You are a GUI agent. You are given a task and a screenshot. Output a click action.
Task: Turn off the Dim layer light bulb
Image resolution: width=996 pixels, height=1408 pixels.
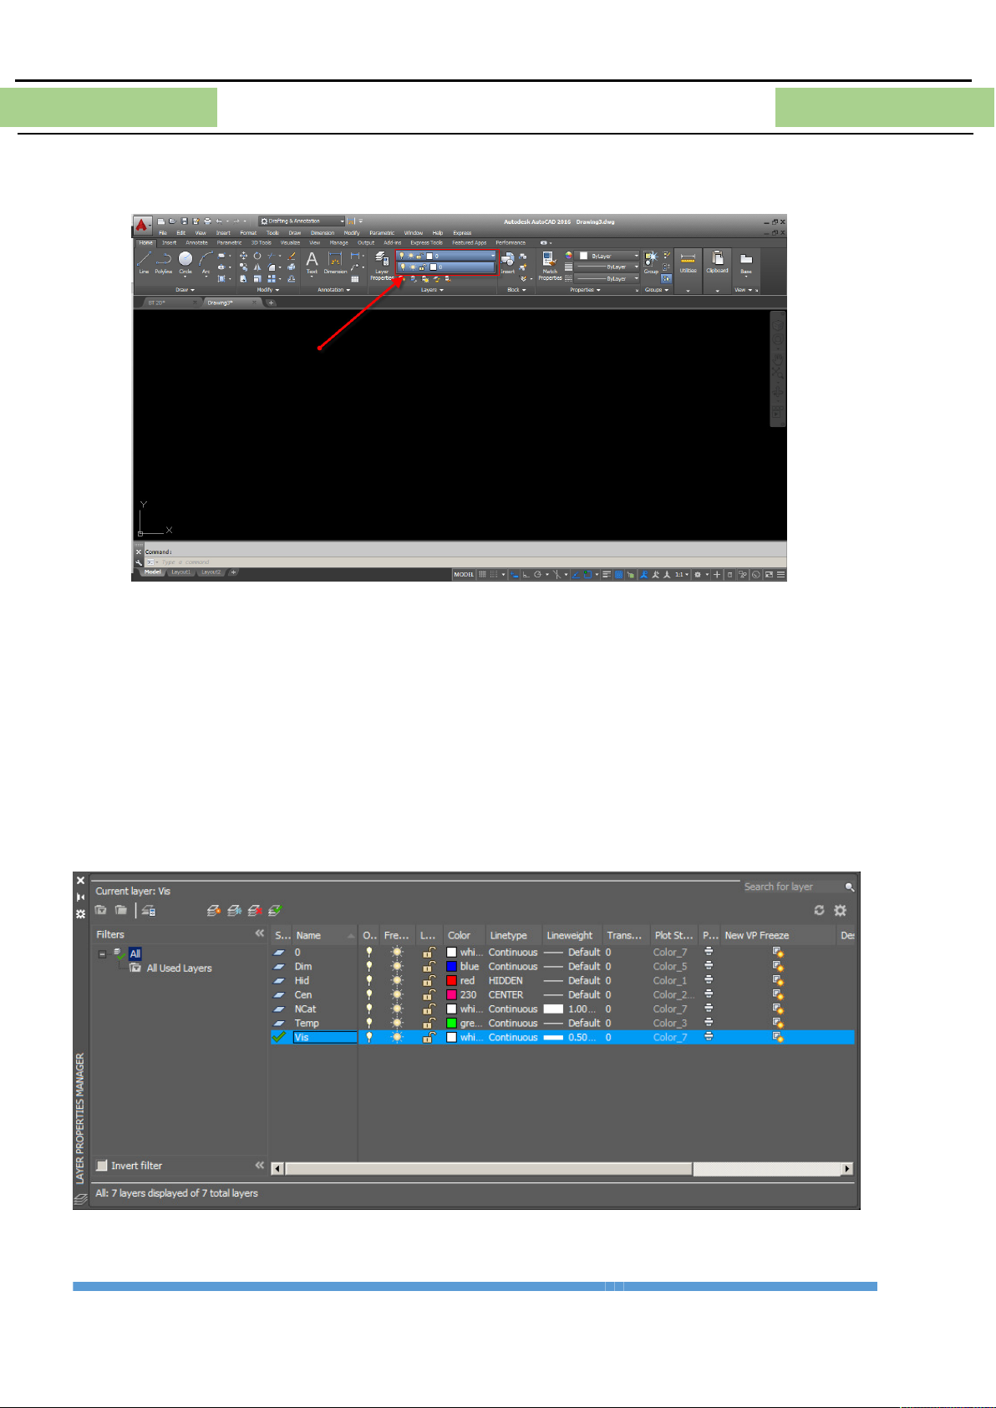(369, 967)
